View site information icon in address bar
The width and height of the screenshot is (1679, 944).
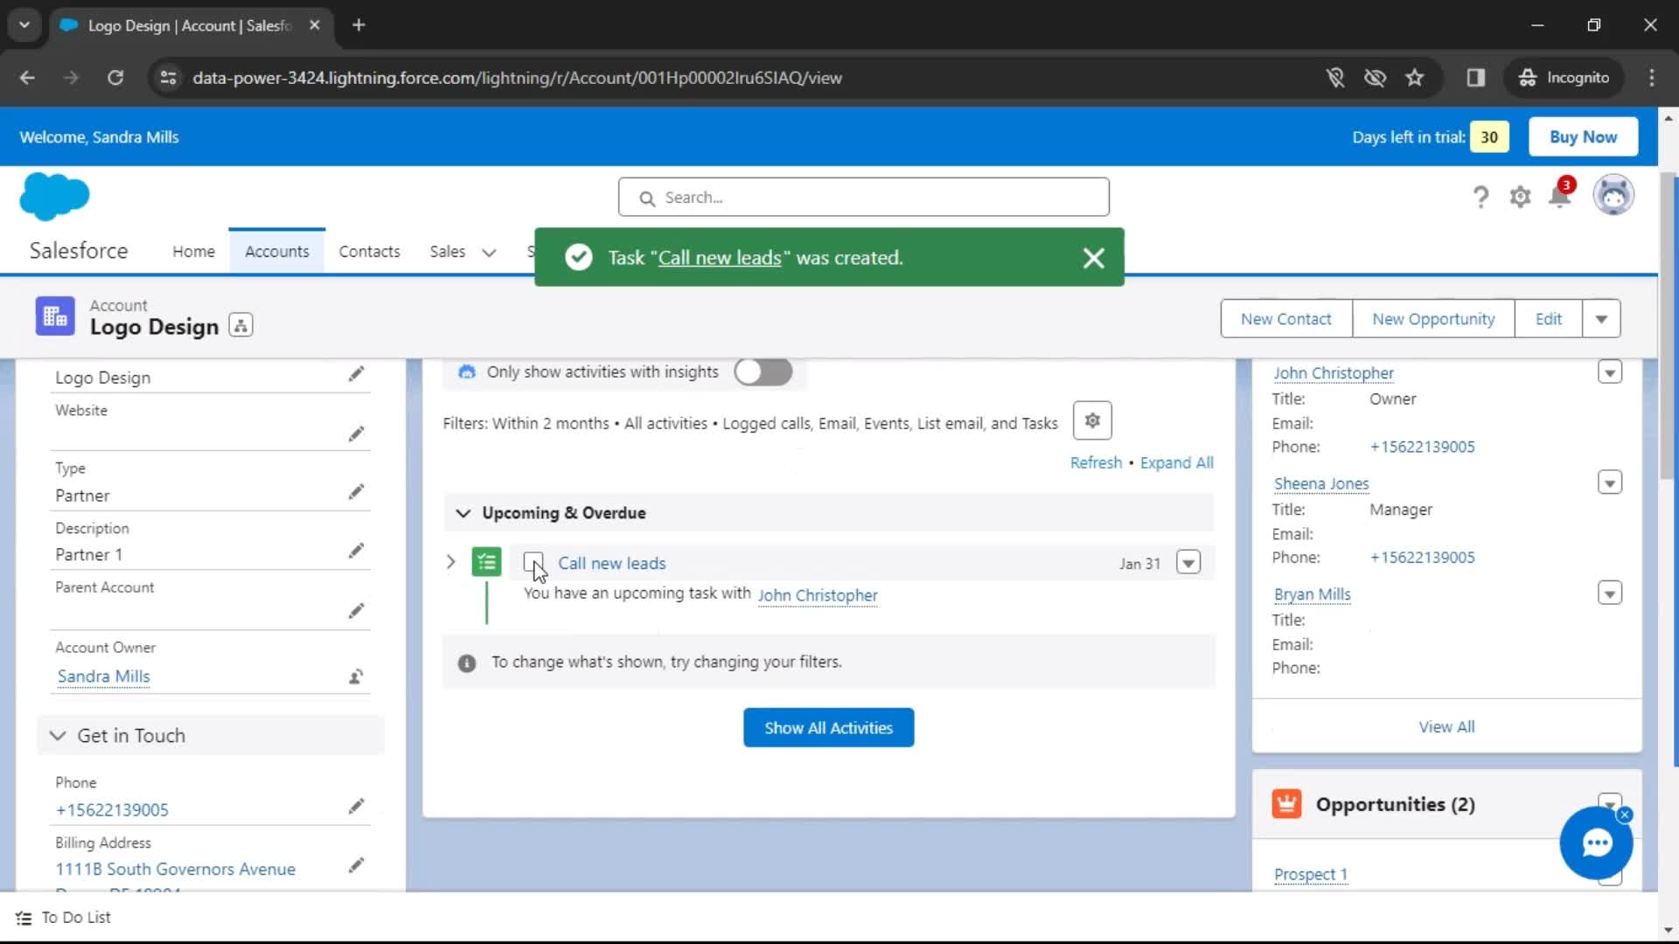pyautogui.click(x=168, y=78)
